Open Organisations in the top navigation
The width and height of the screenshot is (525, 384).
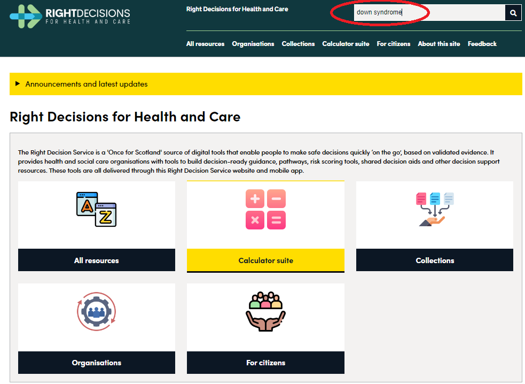click(x=253, y=44)
